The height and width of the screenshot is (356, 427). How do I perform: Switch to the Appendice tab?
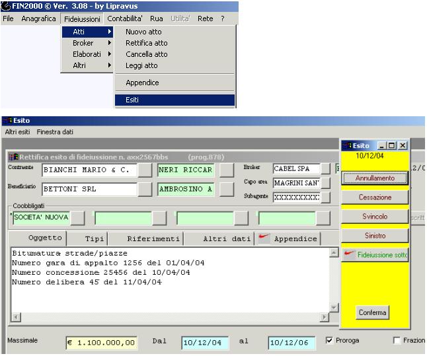click(288, 239)
